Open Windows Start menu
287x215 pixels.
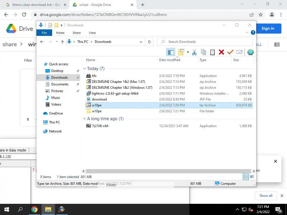coord(7,209)
